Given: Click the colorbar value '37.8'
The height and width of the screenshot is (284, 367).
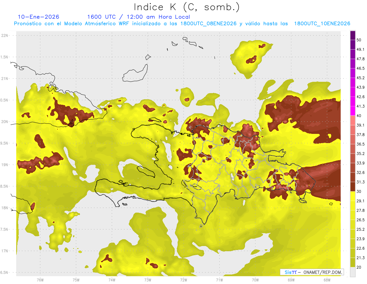Looking at the screenshot, I should tap(360, 135).
